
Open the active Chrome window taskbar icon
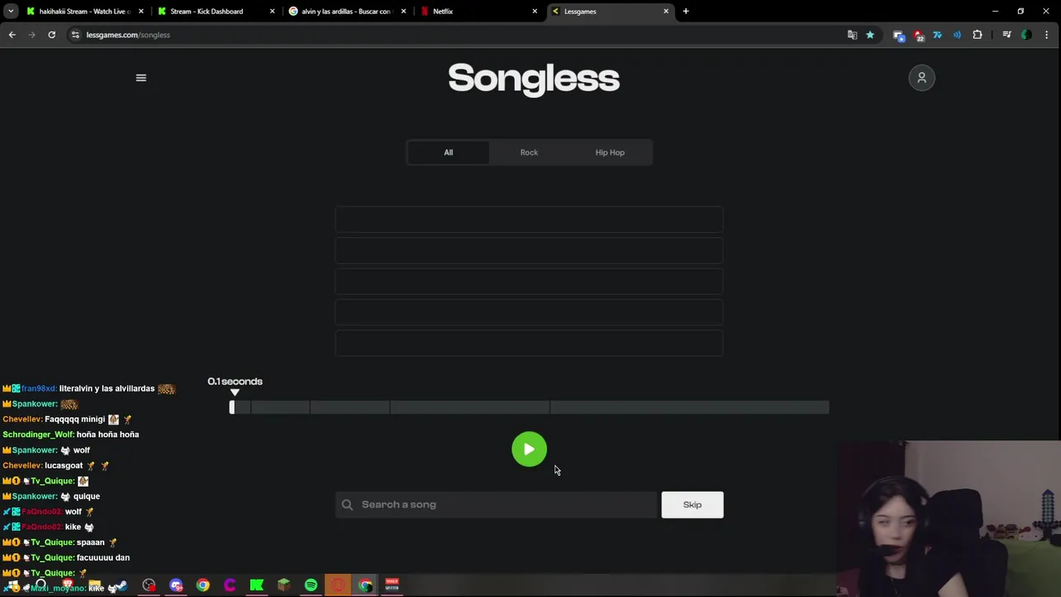(365, 585)
